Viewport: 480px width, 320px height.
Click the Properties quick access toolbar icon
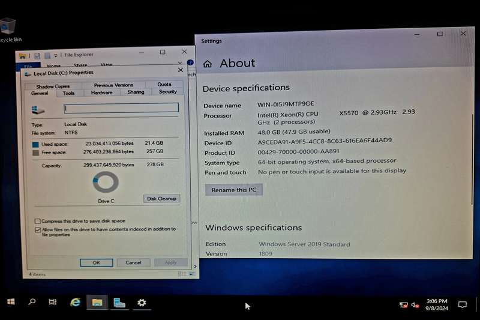pos(37,56)
